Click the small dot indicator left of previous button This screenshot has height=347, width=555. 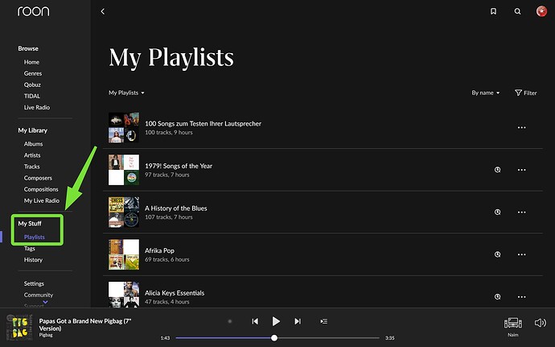(x=230, y=321)
